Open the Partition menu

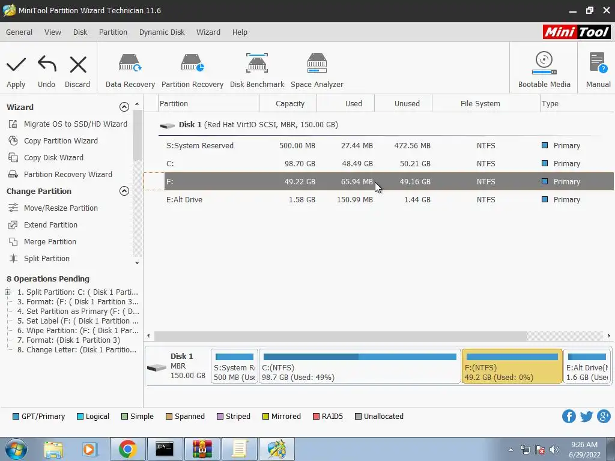(113, 32)
